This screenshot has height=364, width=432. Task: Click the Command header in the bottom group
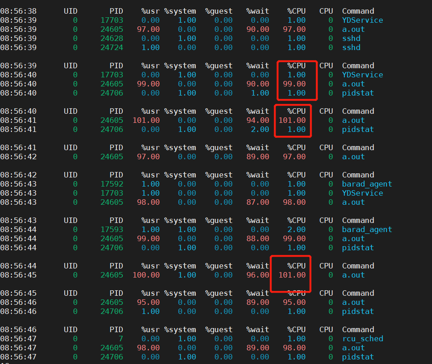coord(358,329)
